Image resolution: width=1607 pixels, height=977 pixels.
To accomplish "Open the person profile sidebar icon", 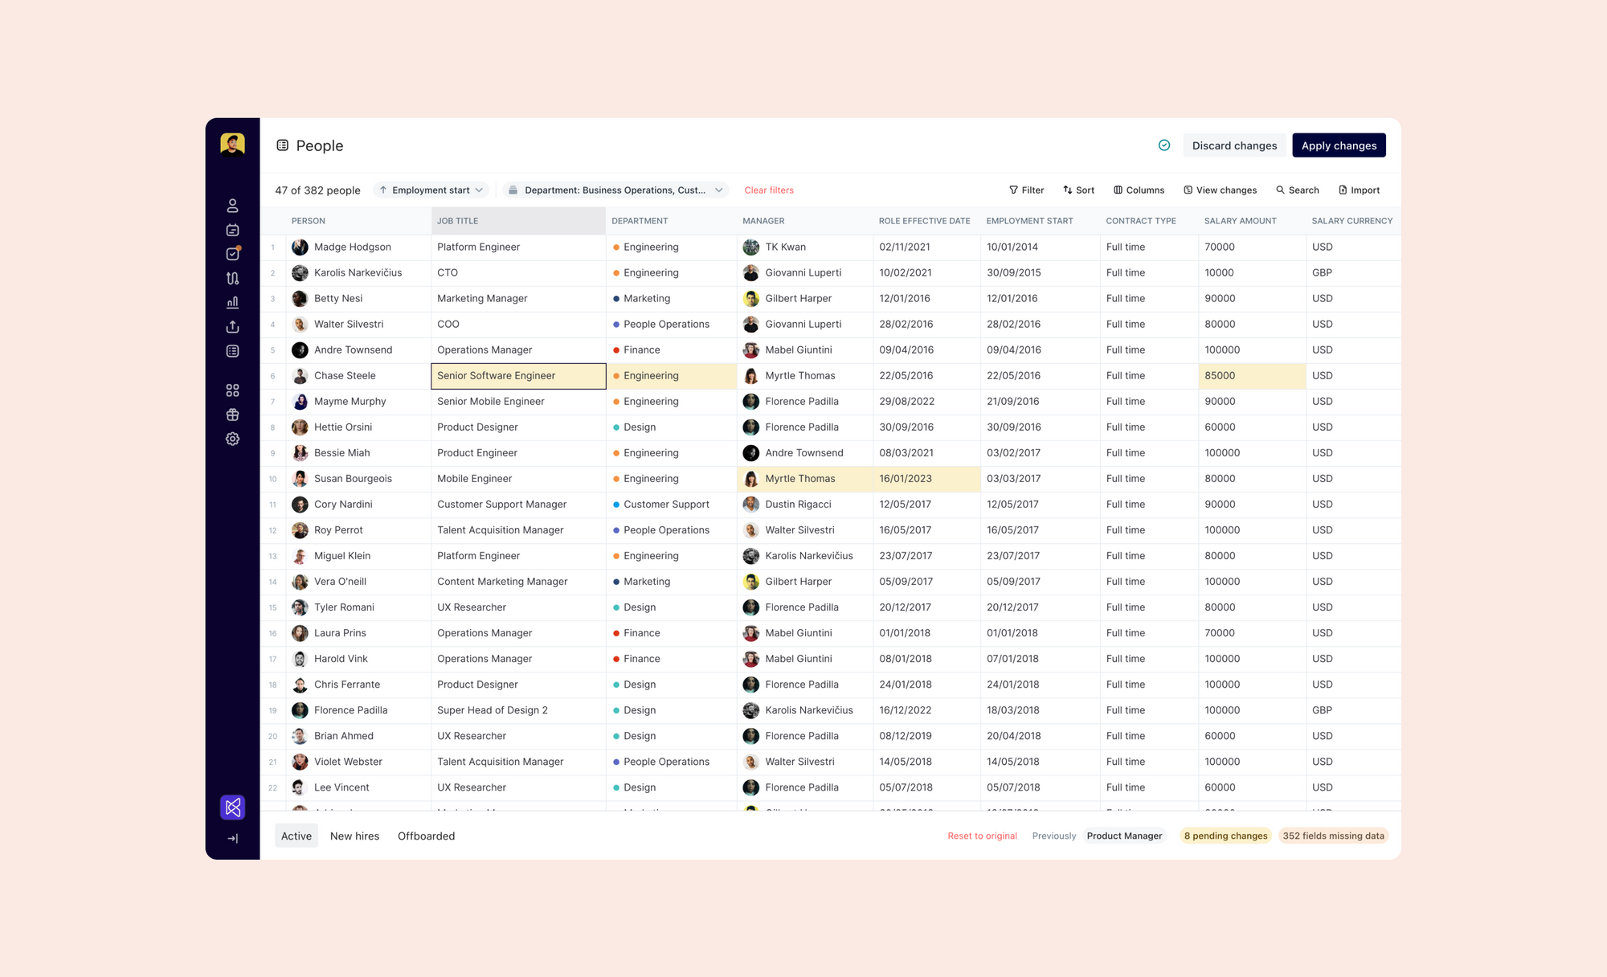I will click(x=232, y=206).
